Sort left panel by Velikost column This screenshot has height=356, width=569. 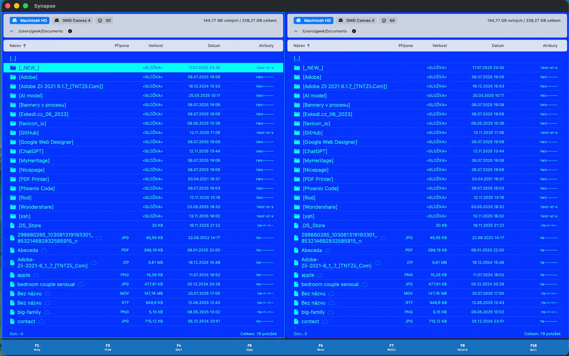(156, 46)
